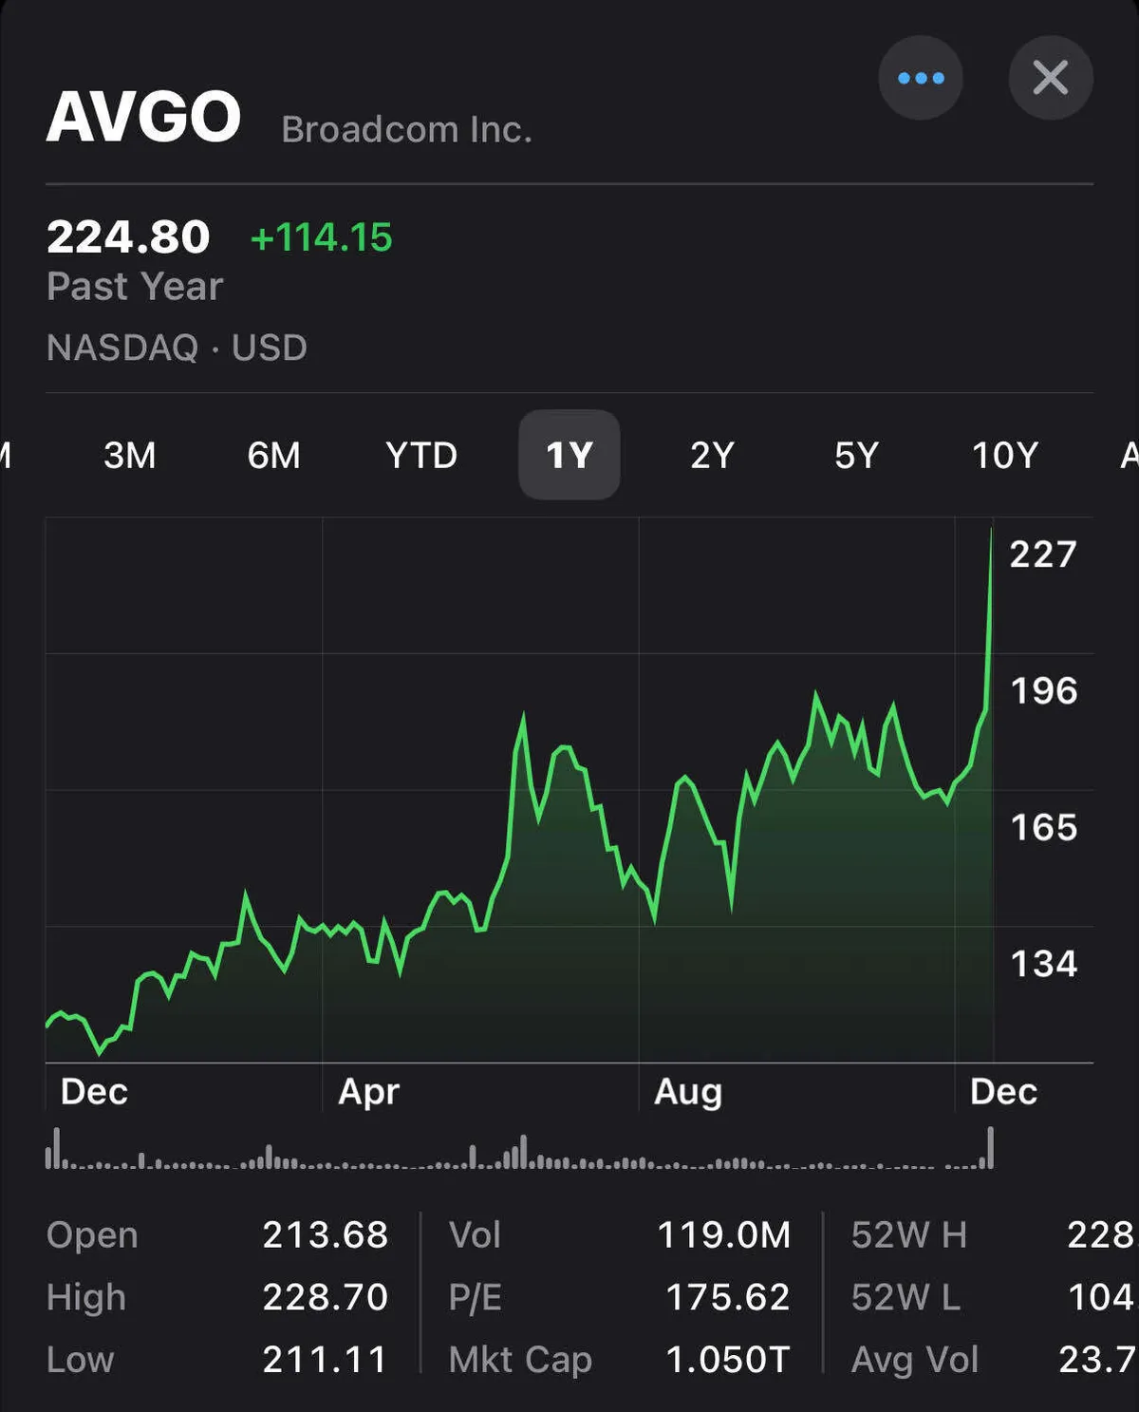Screen dimensions: 1139x1412
Task: Tap the Open 213.68 value
Action: coord(325,1234)
